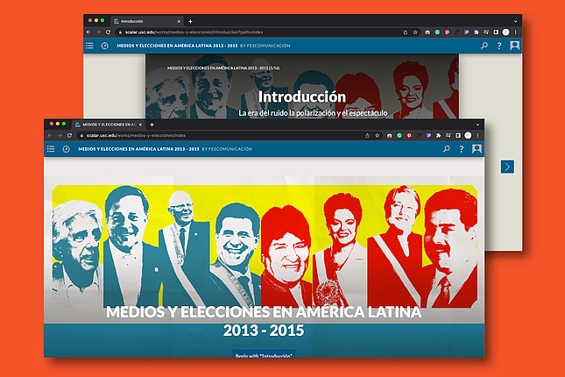Open the table of contents menu in the front window
The height and width of the screenshot is (377, 565).
point(51,149)
